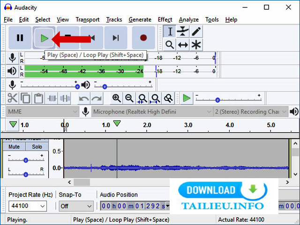300x225 pixels.
Task: Click the green Play button
Action: click(x=44, y=37)
